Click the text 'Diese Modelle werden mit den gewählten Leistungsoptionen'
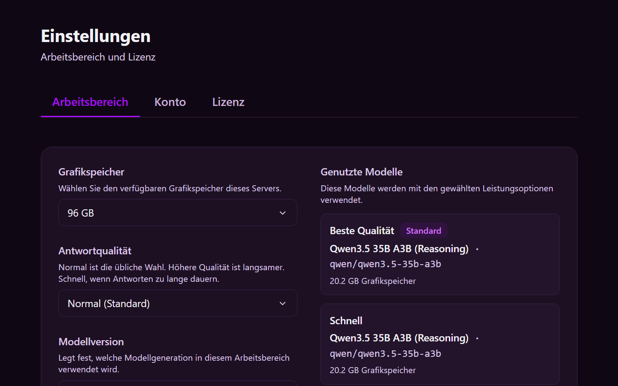The width and height of the screenshot is (618, 386). click(437, 194)
